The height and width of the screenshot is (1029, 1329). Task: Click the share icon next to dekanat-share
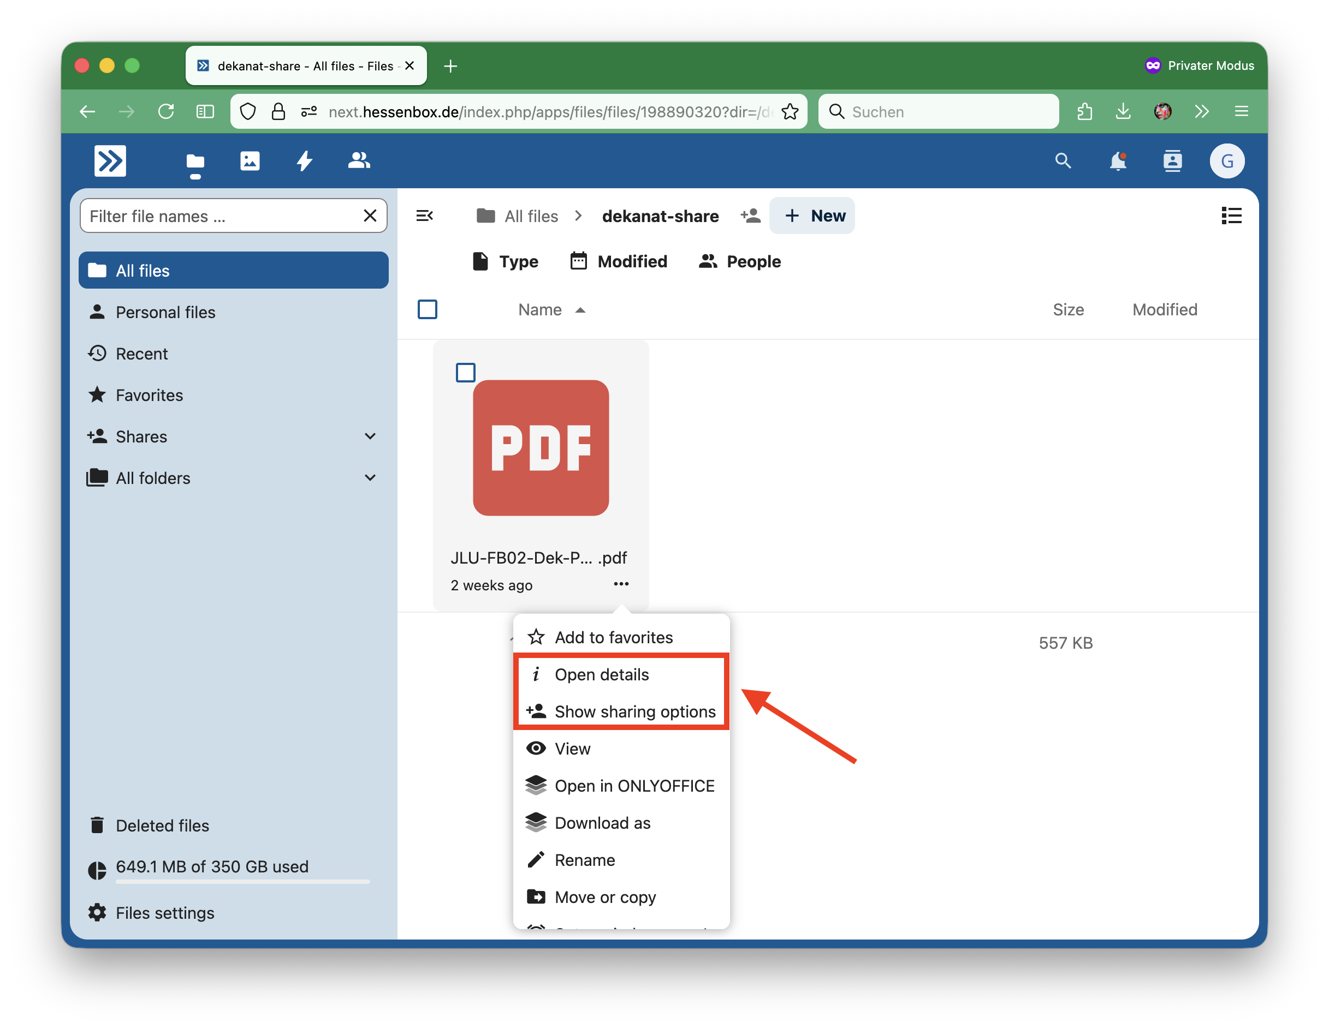tap(751, 216)
